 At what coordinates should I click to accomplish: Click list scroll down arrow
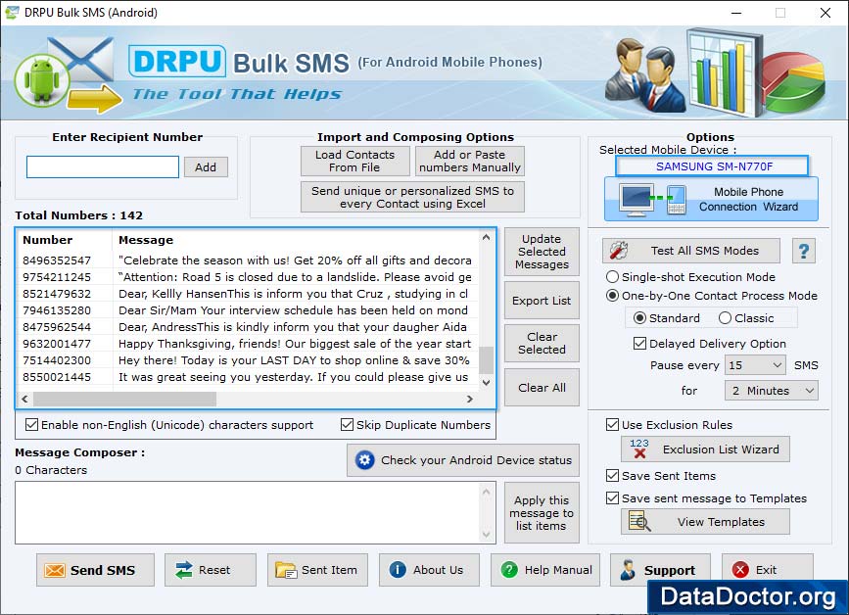tap(487, 382)
